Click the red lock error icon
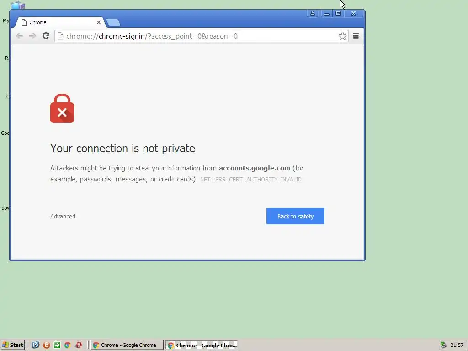 tap(62, 108)
